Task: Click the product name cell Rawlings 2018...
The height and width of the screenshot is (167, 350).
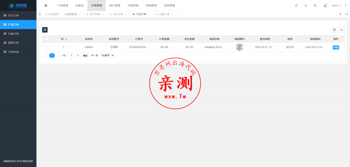Action: coord(214,47)
